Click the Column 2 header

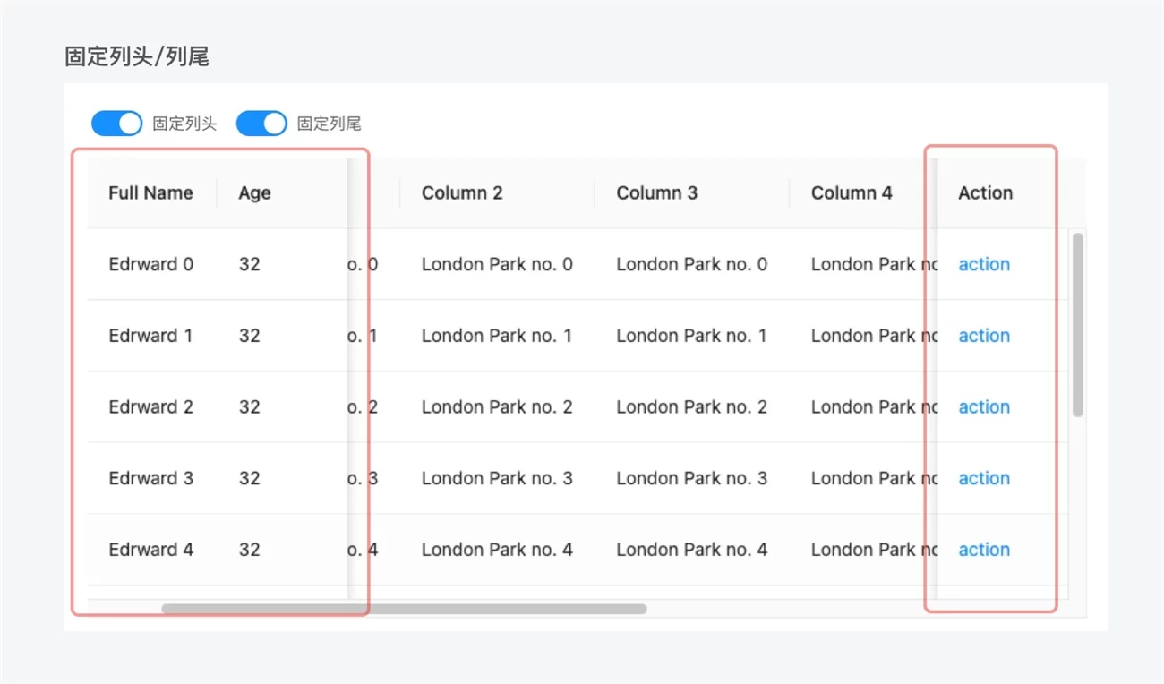(462, 193)
